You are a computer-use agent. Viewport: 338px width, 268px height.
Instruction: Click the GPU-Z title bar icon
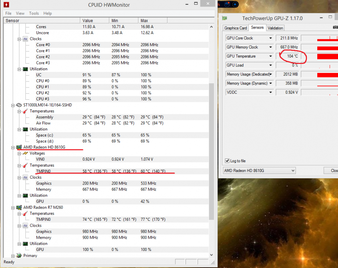point(224,18)
